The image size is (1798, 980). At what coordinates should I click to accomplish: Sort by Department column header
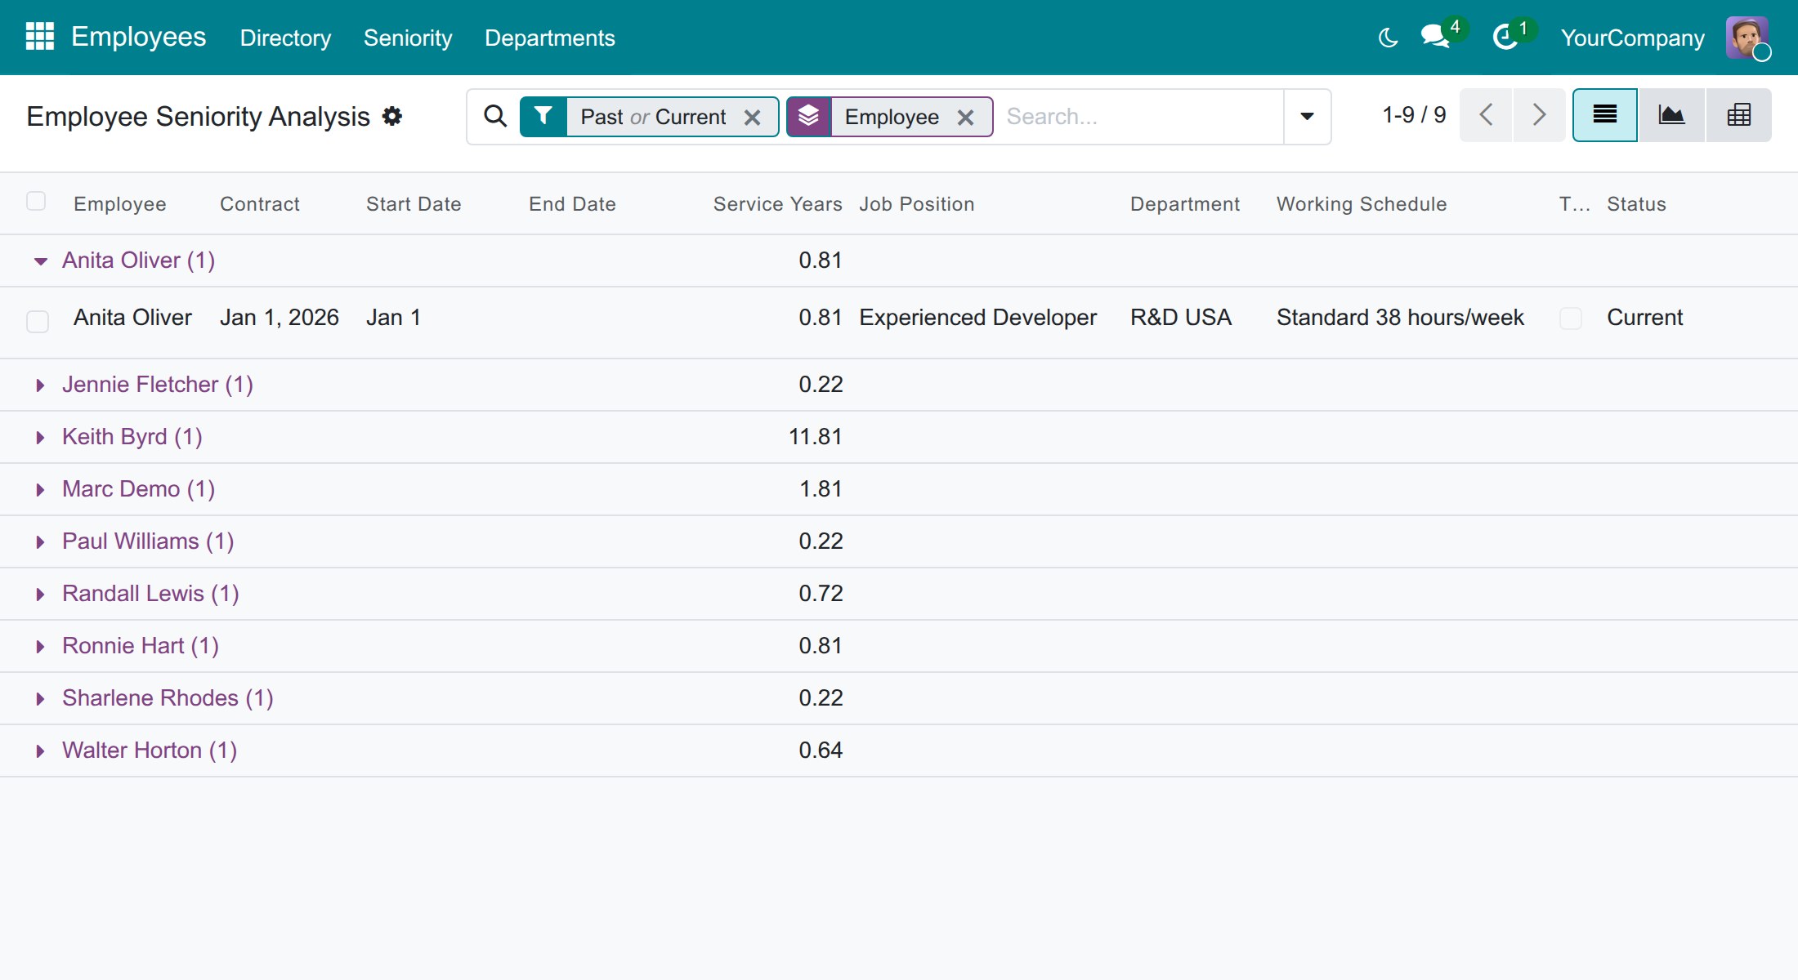click(x=1185, y=204)
